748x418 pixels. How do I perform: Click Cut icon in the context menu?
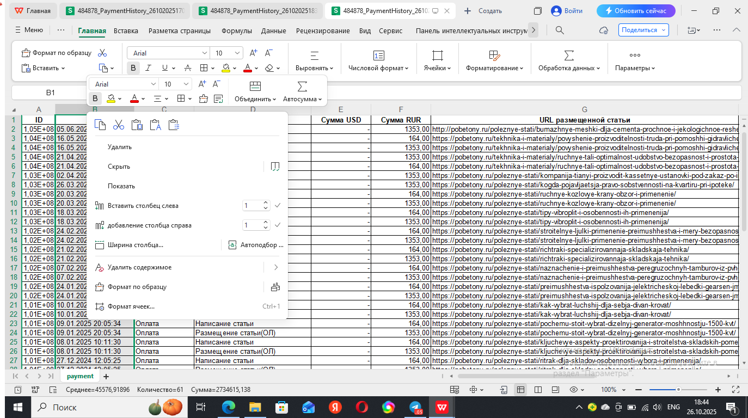point(119,125)
